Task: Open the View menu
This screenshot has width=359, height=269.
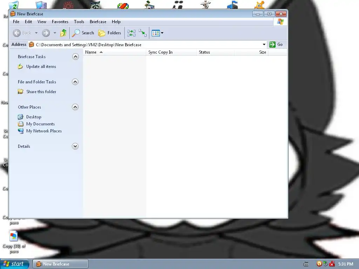Action: [42, 22]
